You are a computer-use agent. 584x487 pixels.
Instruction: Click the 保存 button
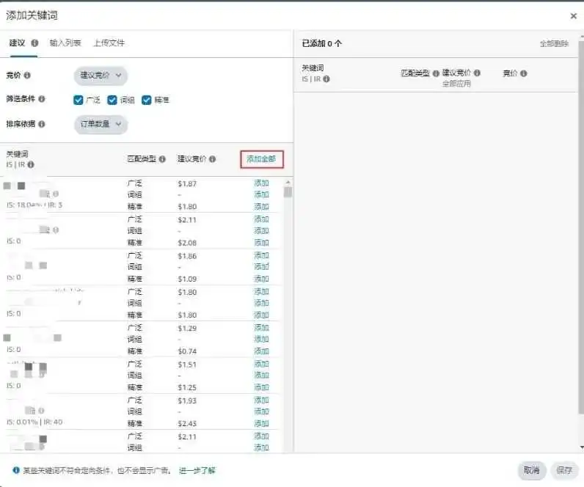[x=564, y=470]
